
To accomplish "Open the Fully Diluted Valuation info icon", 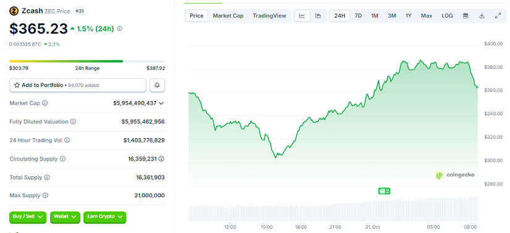I will click(x=73, y=121).
